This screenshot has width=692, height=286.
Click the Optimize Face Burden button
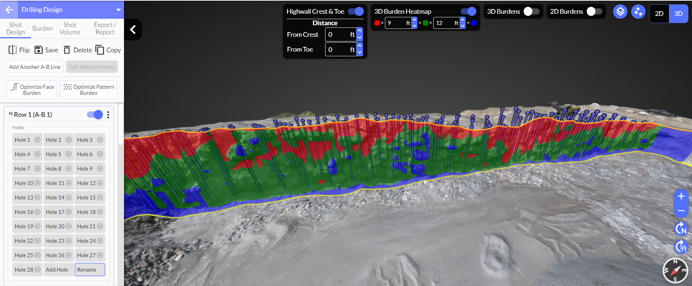coord(32,90)
